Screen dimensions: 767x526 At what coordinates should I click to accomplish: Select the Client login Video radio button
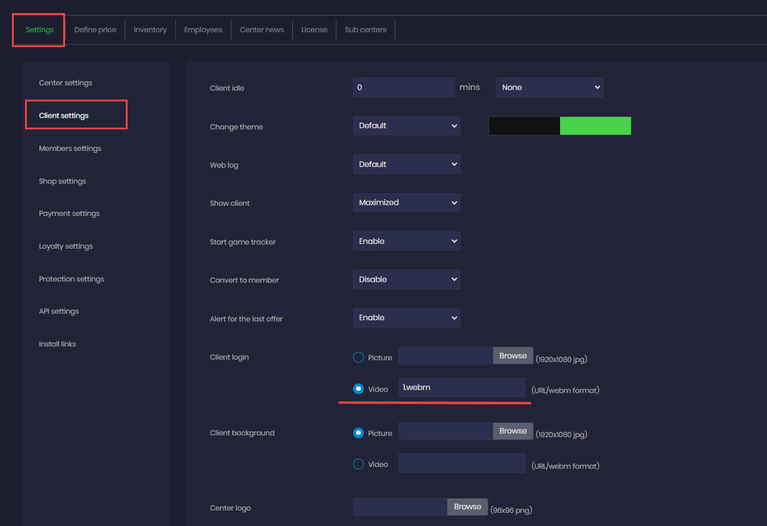coord(358,389)
